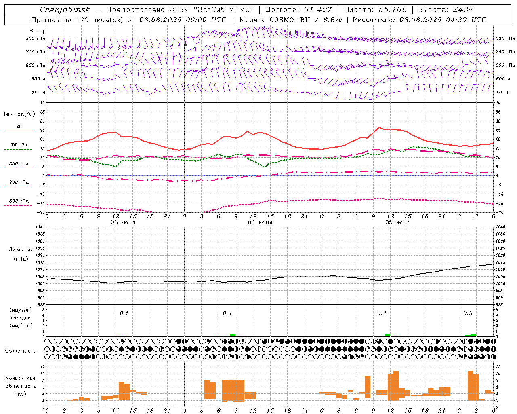Click the 'Облачность' cloud cover label
The width and height of the screenshot is (517, 414).
coord(21,351)
